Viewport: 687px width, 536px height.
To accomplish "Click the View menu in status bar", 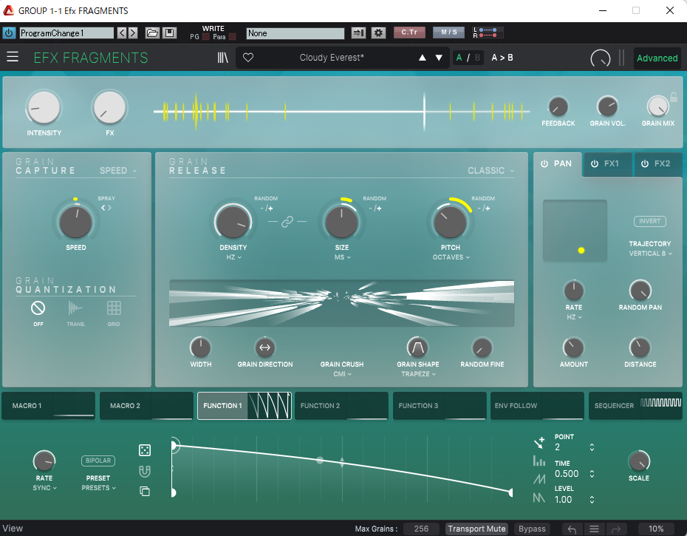I will coord(13,529).
